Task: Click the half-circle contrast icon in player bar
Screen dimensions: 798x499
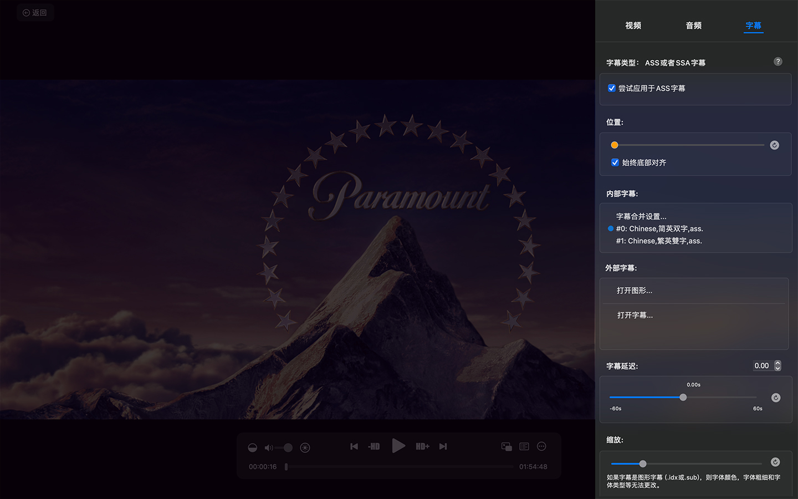Action: (x=253, y=447)
